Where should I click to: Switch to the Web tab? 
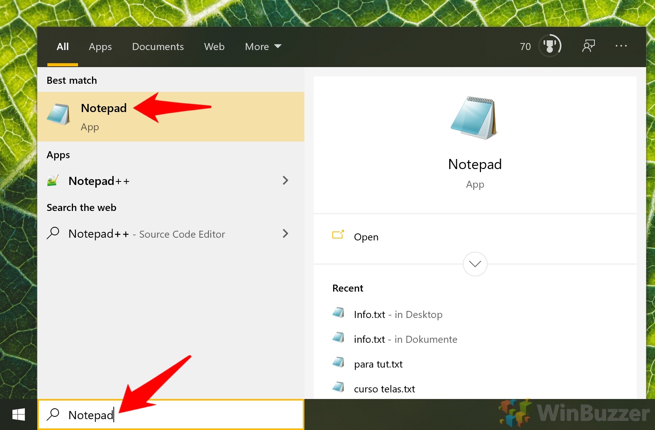pyautogui.click(x=214, y=47)
